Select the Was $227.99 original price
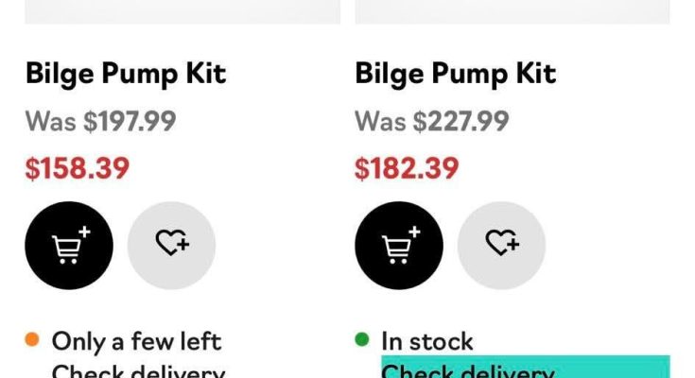The image size is (695, 378). pos(431,121)
